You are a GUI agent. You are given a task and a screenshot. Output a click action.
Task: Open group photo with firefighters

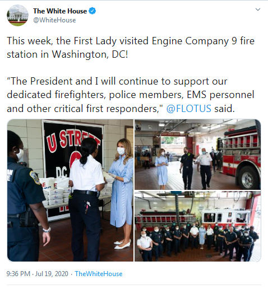tap(197, 226)
